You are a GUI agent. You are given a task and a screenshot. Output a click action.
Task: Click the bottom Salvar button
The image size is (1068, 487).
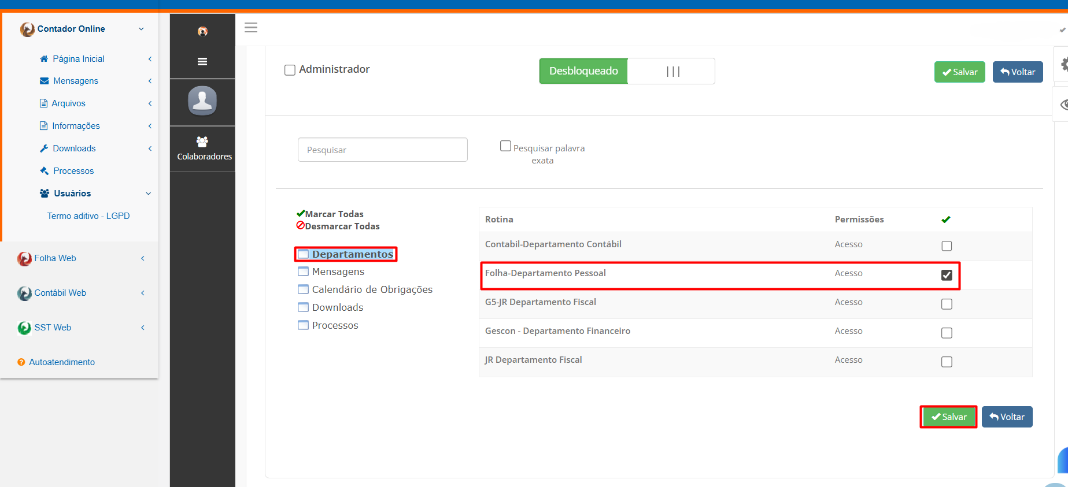(949, 417)
